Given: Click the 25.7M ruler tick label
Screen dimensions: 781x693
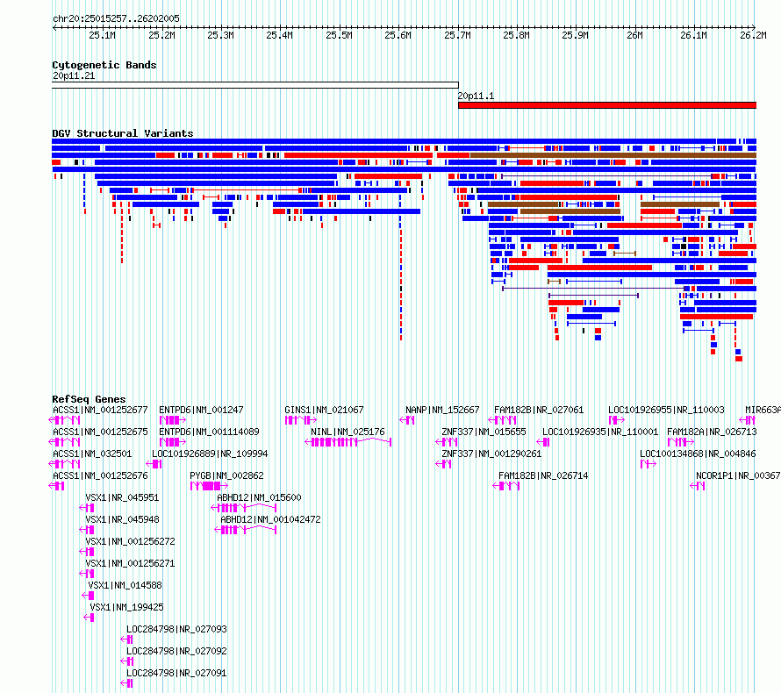Looking at the screenshot, I should (x=457, y=35).
